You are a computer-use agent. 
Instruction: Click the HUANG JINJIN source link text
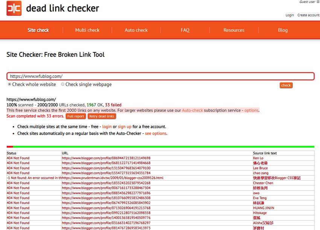pyautogui.click(x=264, y=208)
